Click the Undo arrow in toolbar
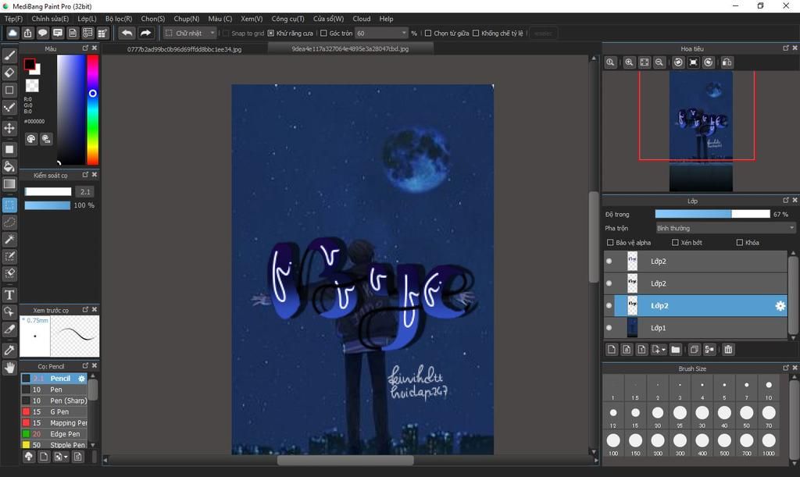The height and width of the screenshot is (477, 800). tap(127, 33)
